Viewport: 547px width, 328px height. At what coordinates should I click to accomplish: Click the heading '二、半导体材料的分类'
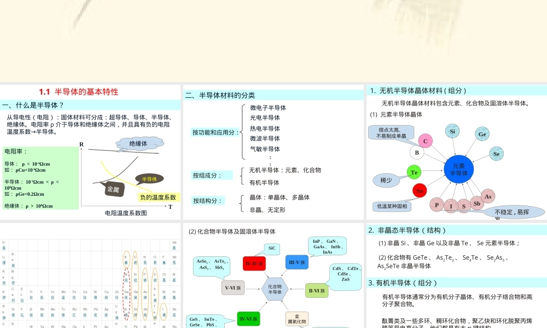pos(220,95)
